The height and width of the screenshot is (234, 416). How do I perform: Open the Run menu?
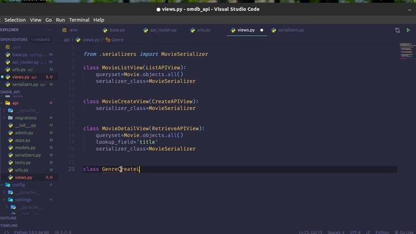pos(60,20)
